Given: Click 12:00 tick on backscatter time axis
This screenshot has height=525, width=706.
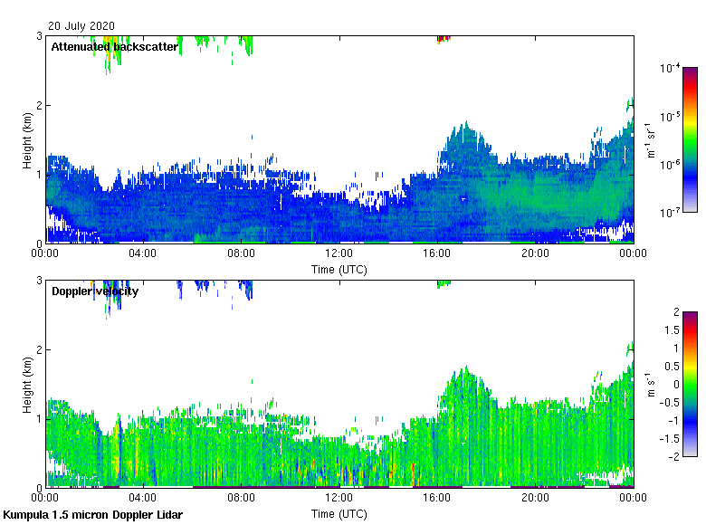Looking at the screenshot, I should [339, 254].
